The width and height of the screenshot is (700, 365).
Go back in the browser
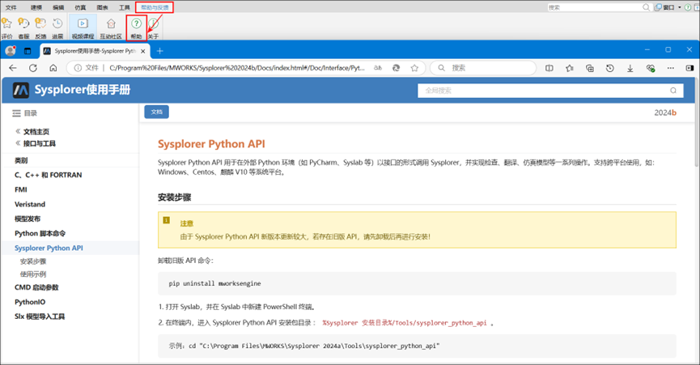12,68
